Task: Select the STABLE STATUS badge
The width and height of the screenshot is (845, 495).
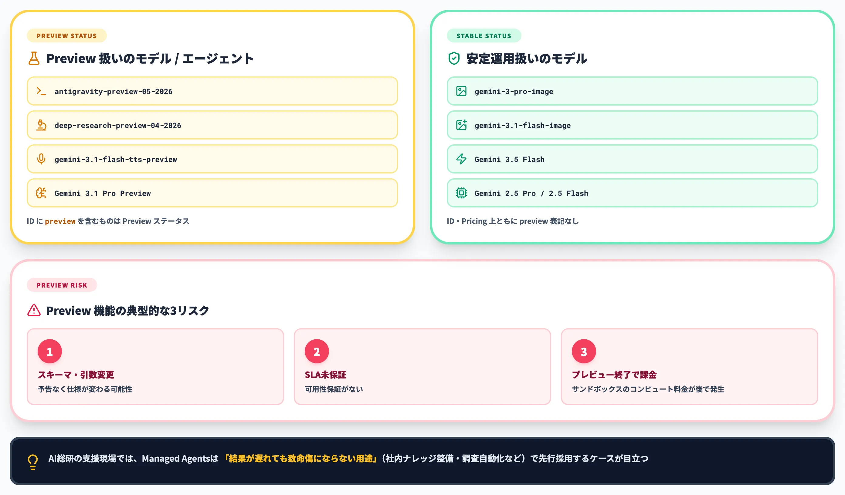Action: [x=484, y=36]
